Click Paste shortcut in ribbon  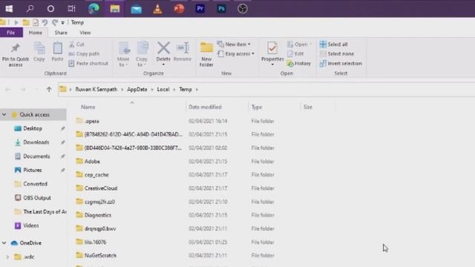(88, 63)
